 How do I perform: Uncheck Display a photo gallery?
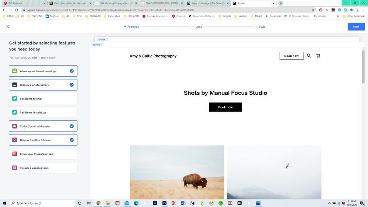pos(71,85)
